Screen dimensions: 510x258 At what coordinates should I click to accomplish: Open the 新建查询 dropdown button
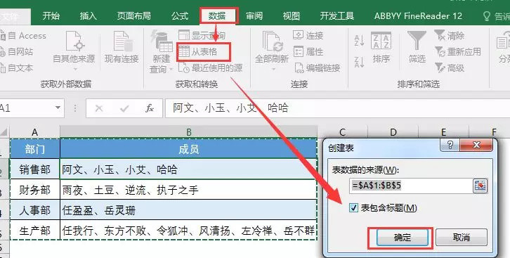click(162, 52)
